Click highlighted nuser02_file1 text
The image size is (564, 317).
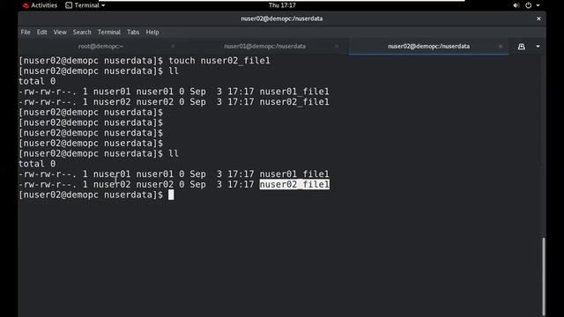click(294, 184)
